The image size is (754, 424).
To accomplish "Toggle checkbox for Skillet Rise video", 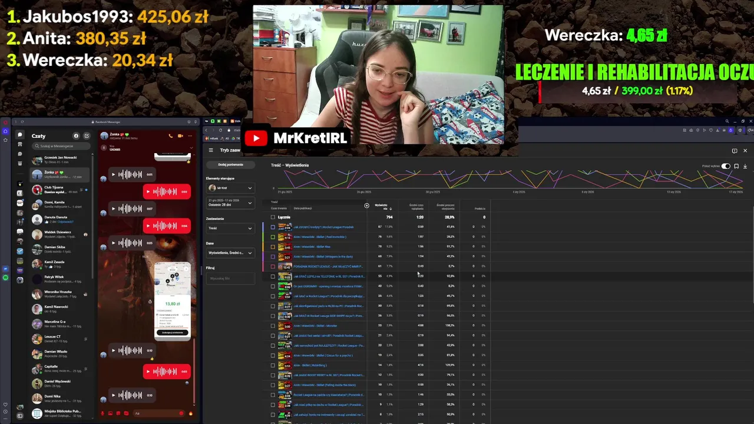I will pyautogui.click(x=273, y=247).
